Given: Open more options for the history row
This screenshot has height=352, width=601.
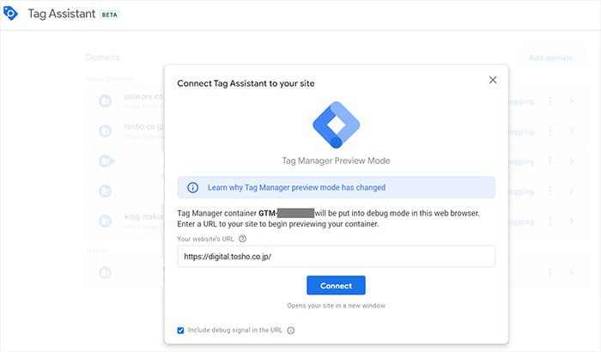Looking at the screenshot, I should click(x=550, y=273).
